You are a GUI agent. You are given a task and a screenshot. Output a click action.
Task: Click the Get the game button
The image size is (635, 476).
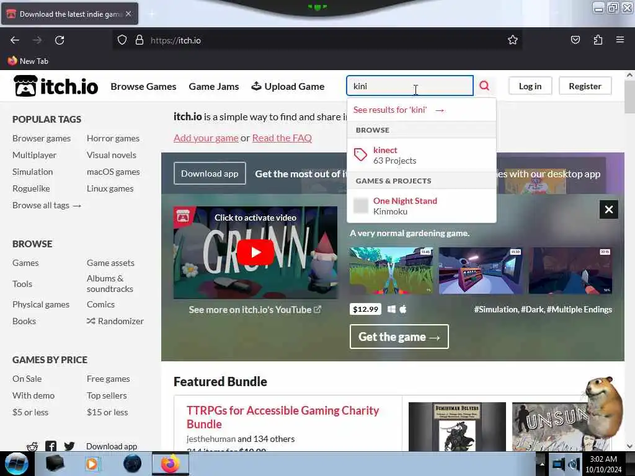(399, 337)
